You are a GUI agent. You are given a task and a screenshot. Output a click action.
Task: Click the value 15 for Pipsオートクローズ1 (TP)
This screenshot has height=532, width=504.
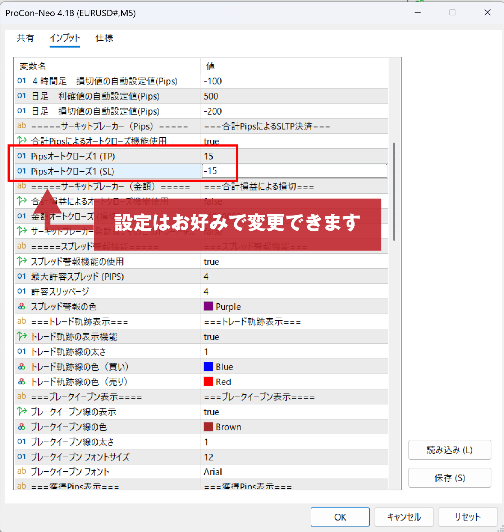tap(209, 156)
